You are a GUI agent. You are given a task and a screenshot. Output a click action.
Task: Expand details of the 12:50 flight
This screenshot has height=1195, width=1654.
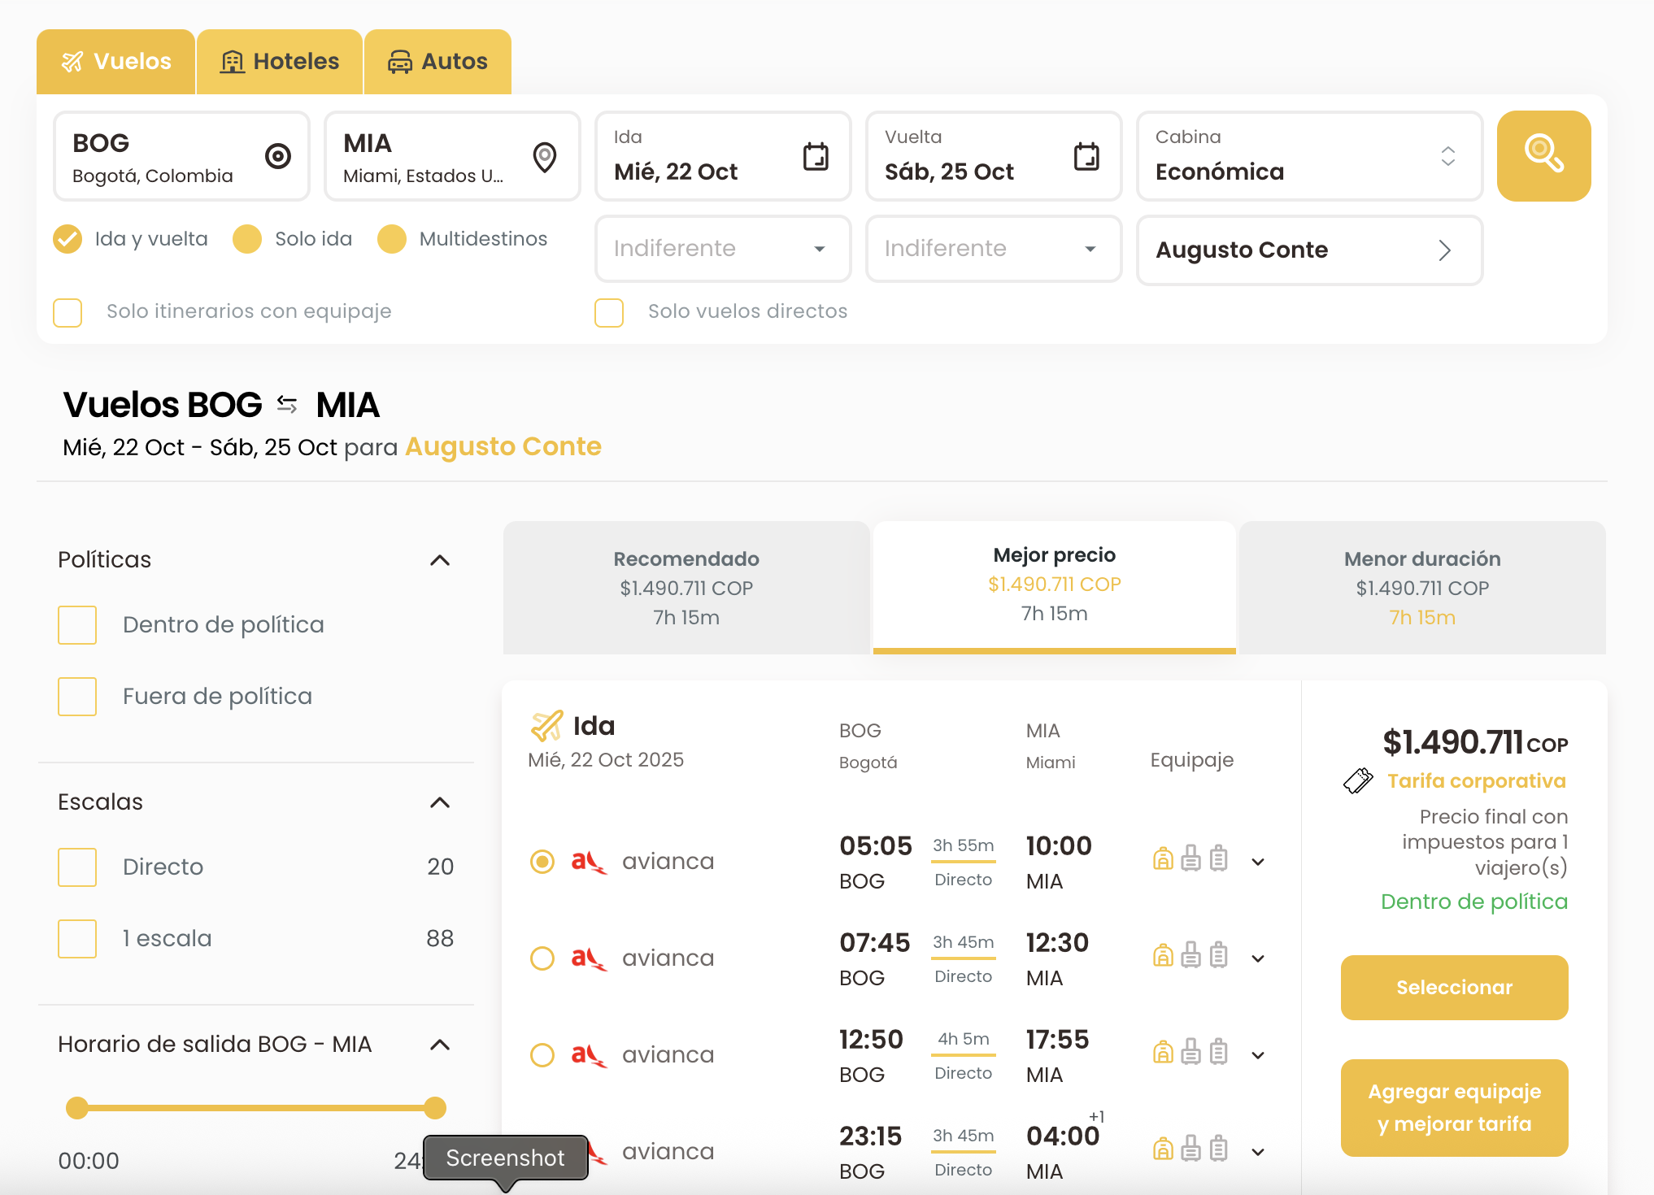coord(1258,1055)
